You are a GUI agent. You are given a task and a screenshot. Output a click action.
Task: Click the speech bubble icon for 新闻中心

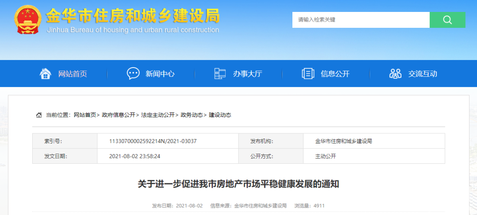point(133,74)
